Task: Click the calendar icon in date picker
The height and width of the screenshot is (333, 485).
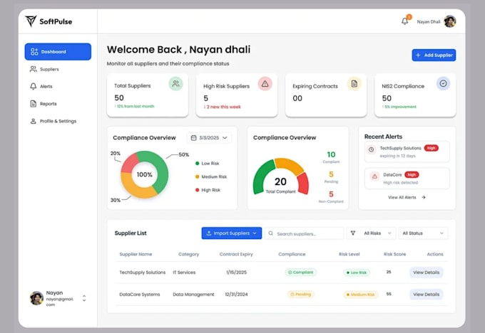Action: (193, 137)
